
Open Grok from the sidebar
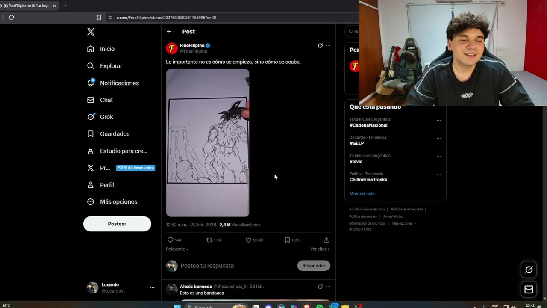(x=100, y=117)
